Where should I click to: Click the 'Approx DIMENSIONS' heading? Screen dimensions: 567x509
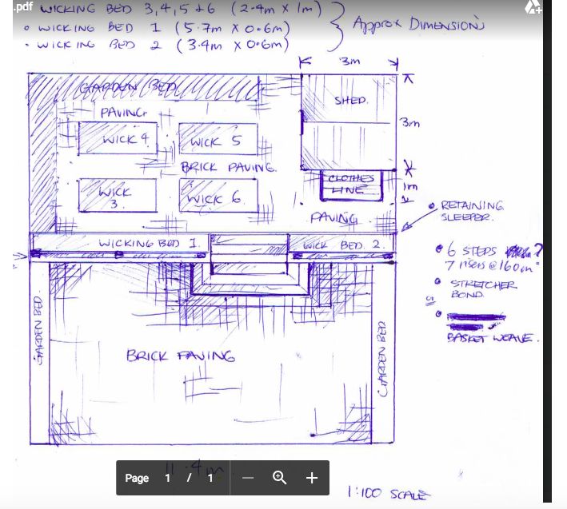click(x=418, y=25)
